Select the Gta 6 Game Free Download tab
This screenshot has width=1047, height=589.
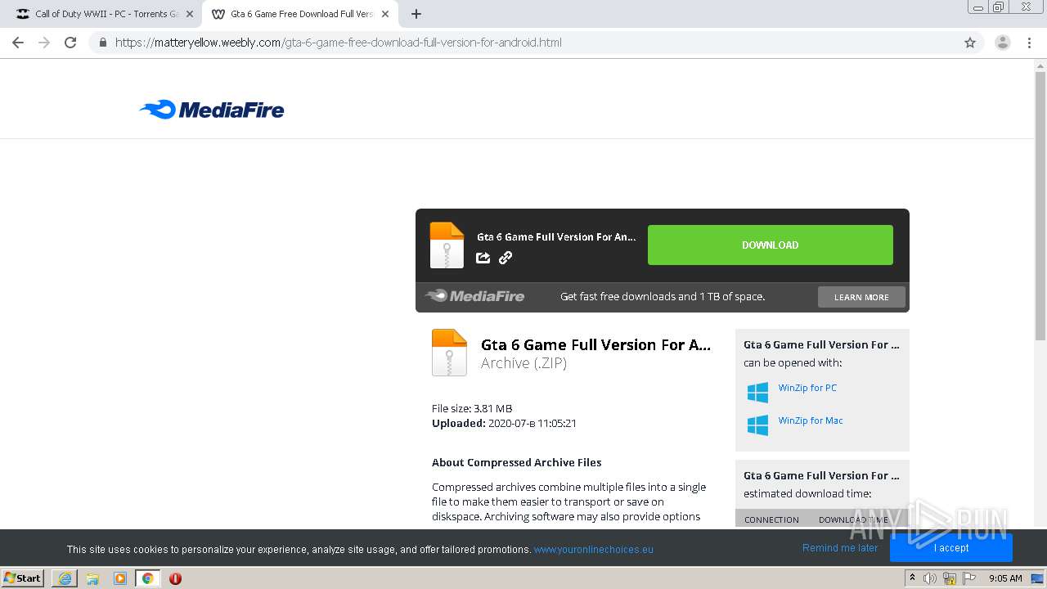click(x=300, y=14)
